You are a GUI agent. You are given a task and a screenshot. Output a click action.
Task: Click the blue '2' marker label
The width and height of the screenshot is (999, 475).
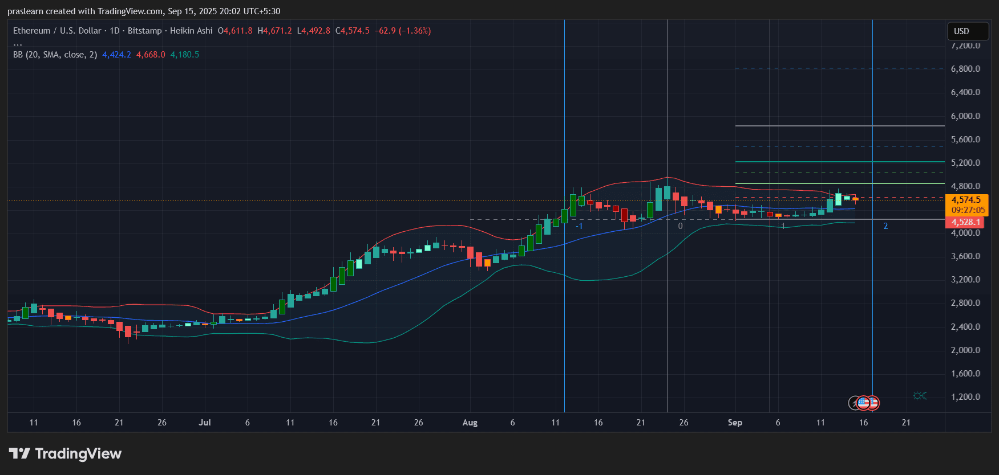pos(885,226)
